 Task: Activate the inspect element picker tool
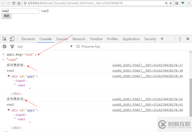coord(5,39)
